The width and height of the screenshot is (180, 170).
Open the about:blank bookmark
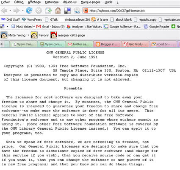[121, 20]
